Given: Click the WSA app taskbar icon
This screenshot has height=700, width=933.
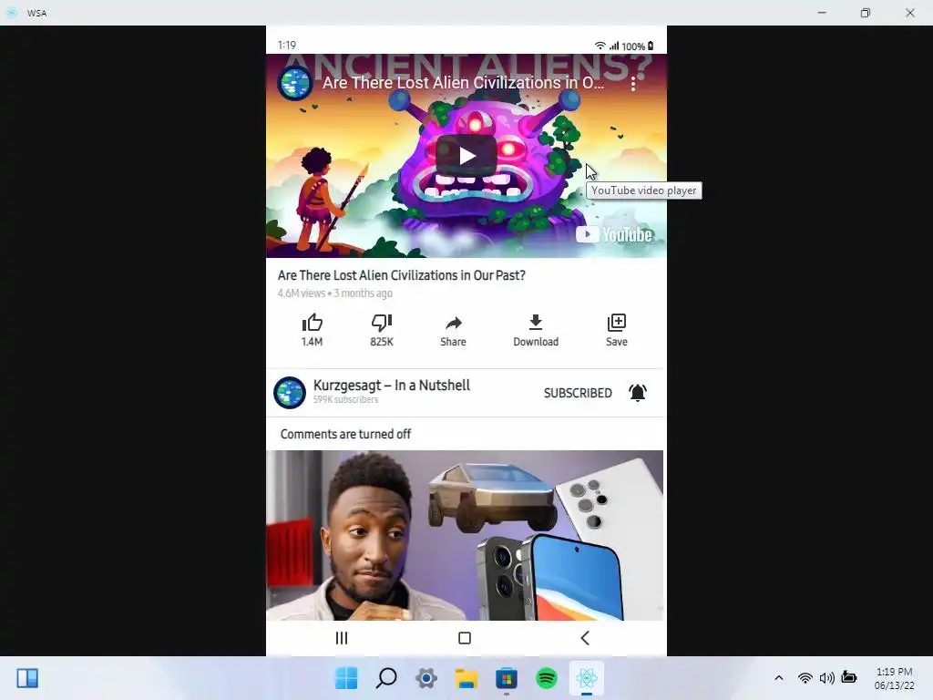Looking at the screenshot, I should (587, 678).
